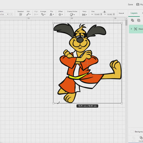Expand the Warp dropdown arrow
The height and width of the screenshot is (143, 143).
tap(86, 15)
